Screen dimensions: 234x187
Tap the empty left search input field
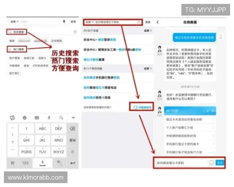tap(40, 22)
